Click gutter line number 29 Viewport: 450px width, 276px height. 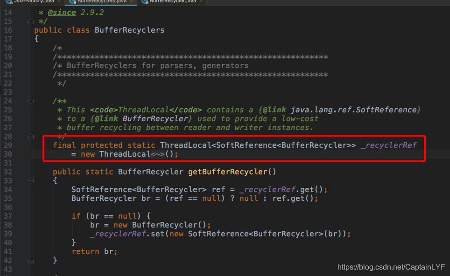point(8,145)
